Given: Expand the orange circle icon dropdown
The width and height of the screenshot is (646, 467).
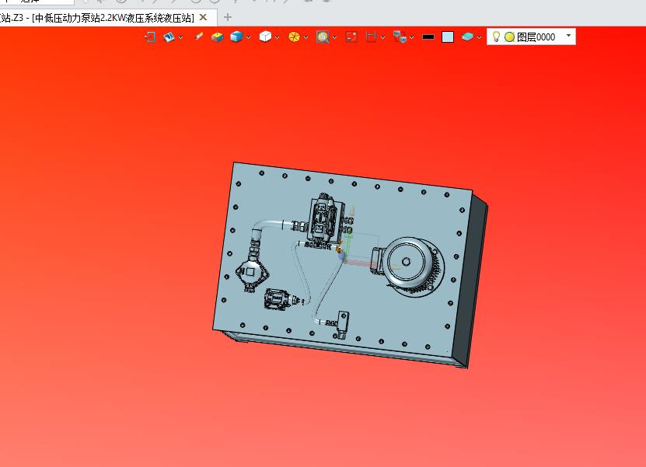Looking at the screenshot, I should tap(306, 37).
